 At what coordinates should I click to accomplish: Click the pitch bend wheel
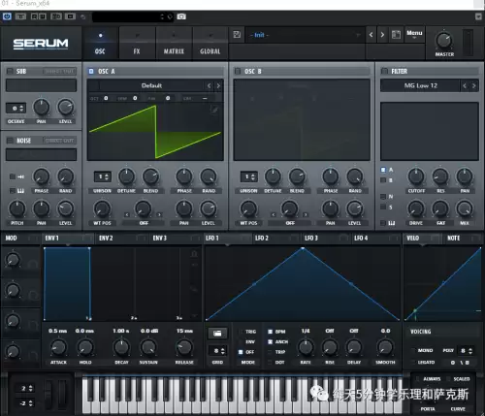click(x=48, y=394)
